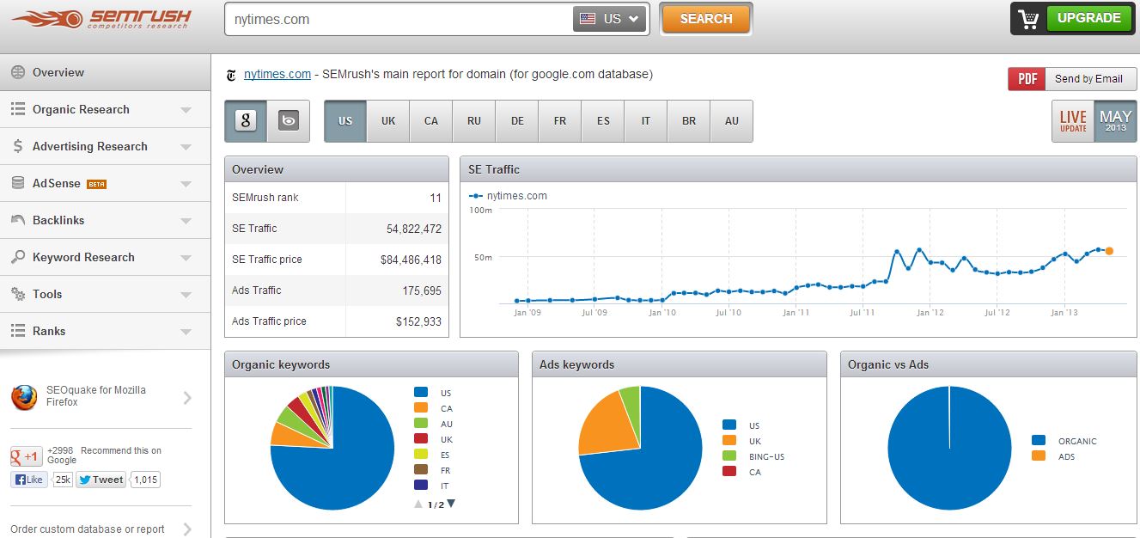1140x538 pixels.
Task: Select the Google search engine icon
Action: point(246,121)
